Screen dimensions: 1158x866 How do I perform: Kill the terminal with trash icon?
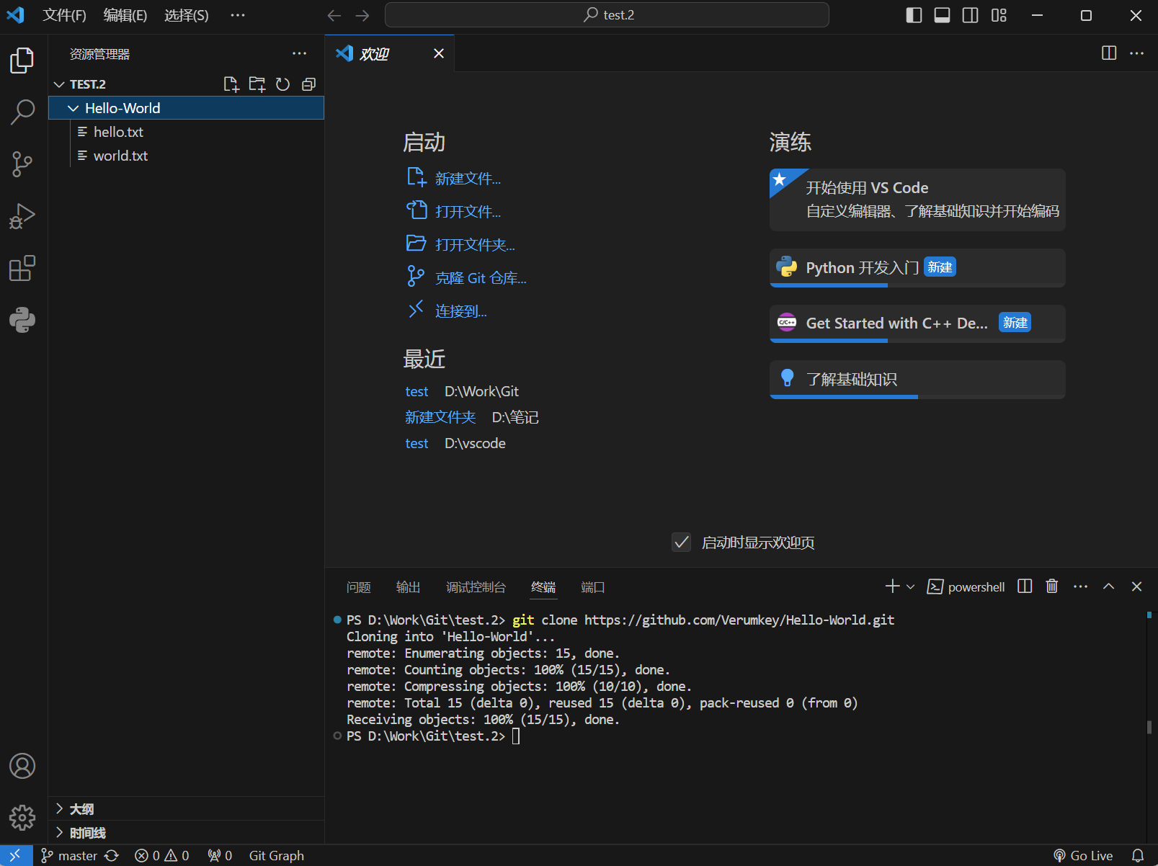(1052, 586)
